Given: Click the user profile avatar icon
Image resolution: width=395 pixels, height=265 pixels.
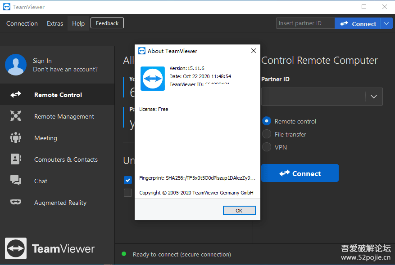Looking at the screenshot, I should [16, 65].
